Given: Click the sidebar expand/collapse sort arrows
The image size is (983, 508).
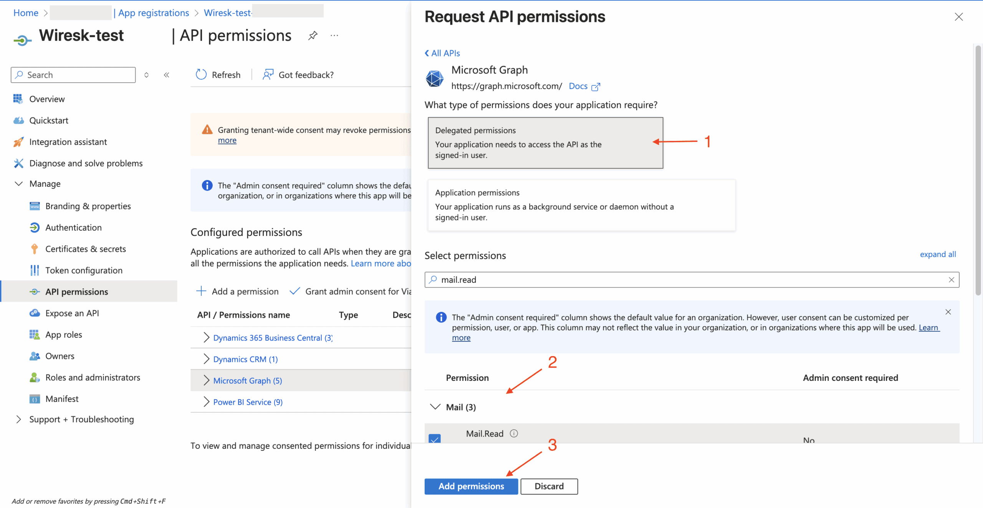Looking at the screenshot, I should (x=146, y=75).
